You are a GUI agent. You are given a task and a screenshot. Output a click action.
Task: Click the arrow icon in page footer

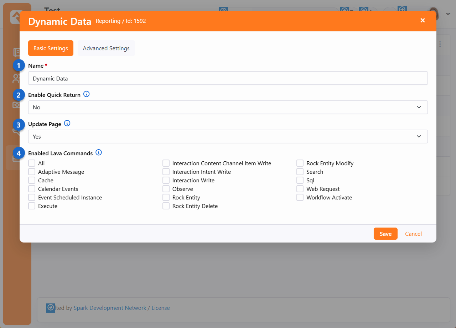pos(51,308)
